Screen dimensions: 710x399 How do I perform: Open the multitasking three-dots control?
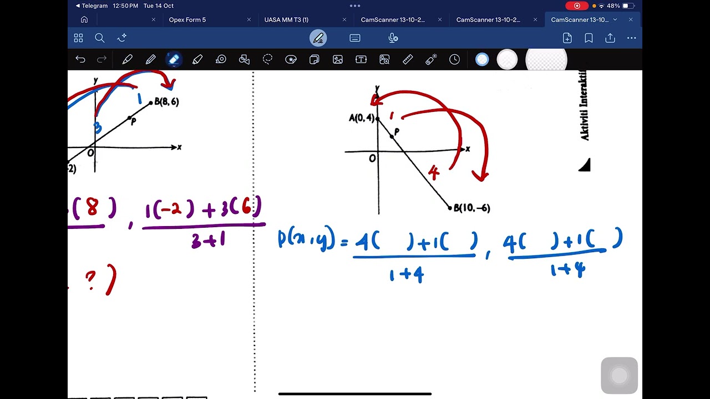355,6
